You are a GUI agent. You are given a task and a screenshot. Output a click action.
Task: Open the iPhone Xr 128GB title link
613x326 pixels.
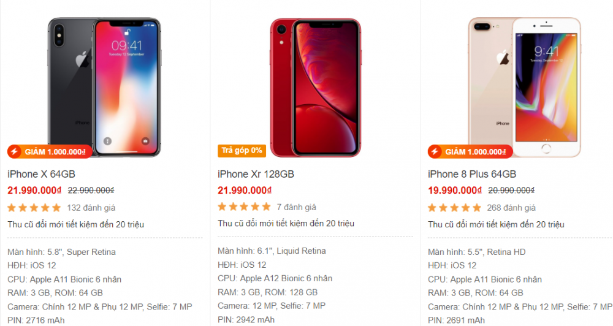click(256, 174)
